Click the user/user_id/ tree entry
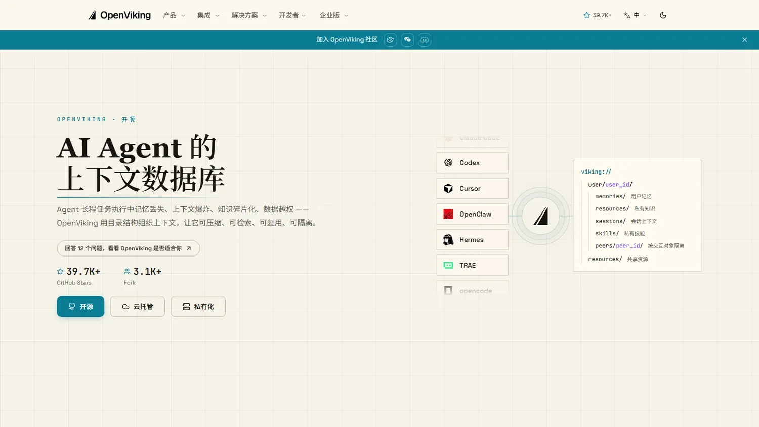 point(610,185)
